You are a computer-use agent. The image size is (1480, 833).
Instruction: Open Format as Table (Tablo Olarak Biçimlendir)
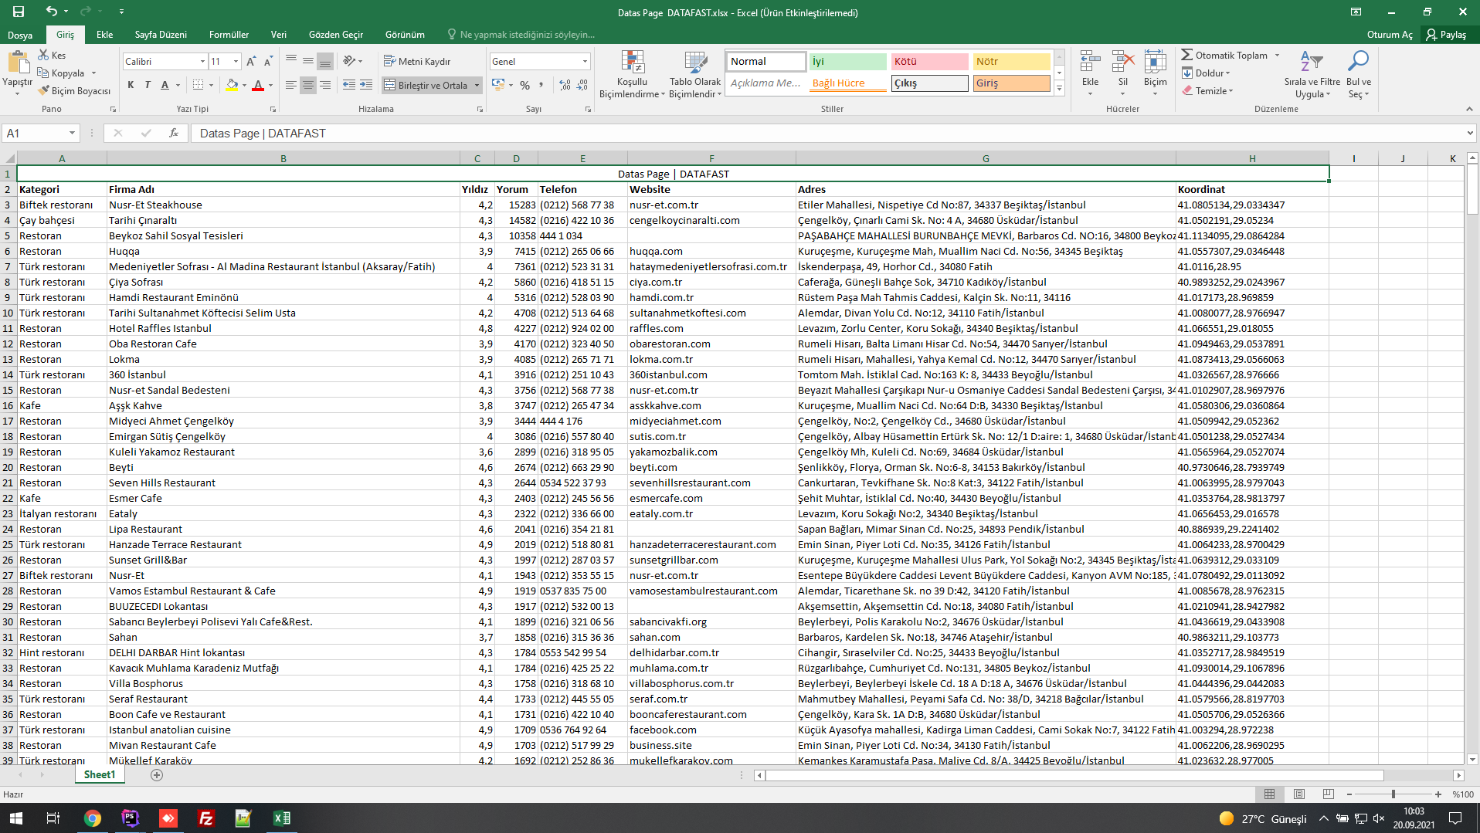tap(695, 75)
